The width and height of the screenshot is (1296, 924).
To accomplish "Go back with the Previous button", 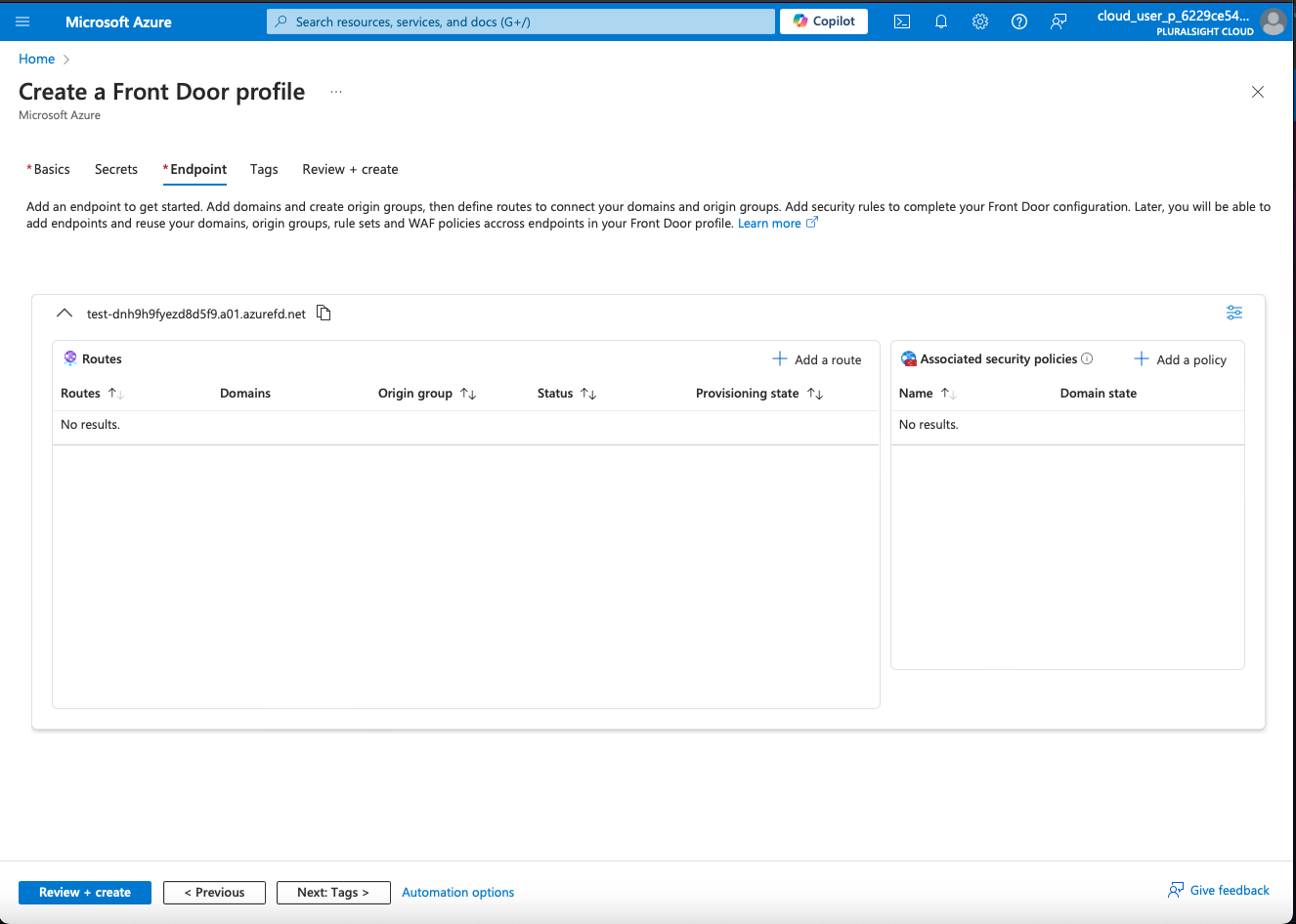I will pyautogui.click(x=214, y=893).
